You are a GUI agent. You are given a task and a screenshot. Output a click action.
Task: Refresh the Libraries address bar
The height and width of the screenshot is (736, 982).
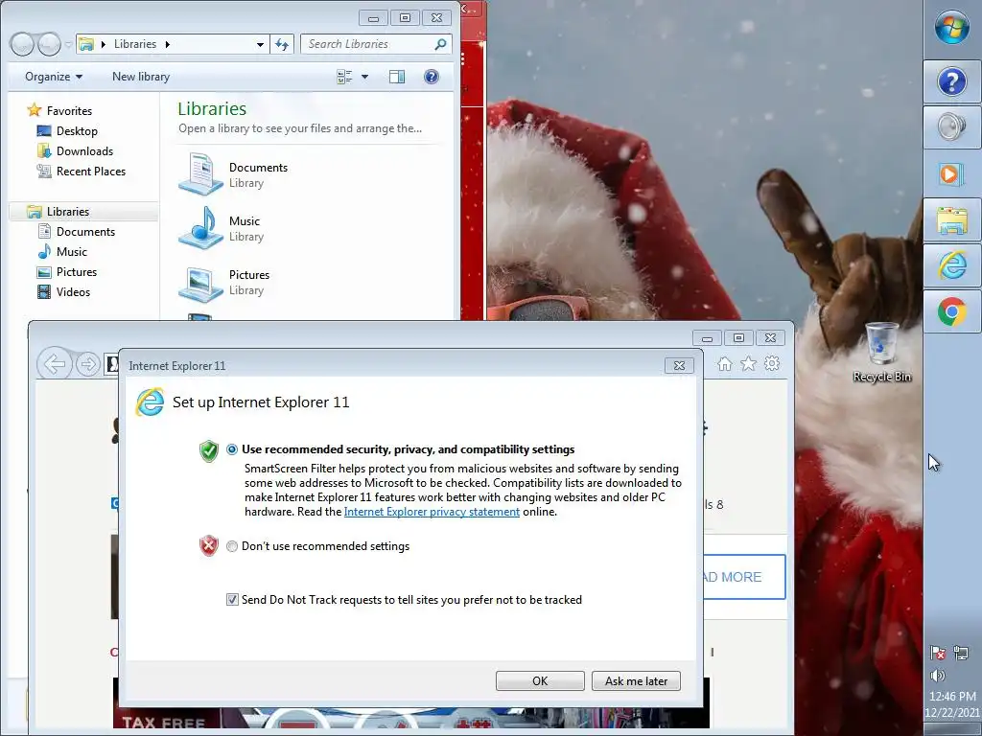pyautogui.click(x=282, y=44)
